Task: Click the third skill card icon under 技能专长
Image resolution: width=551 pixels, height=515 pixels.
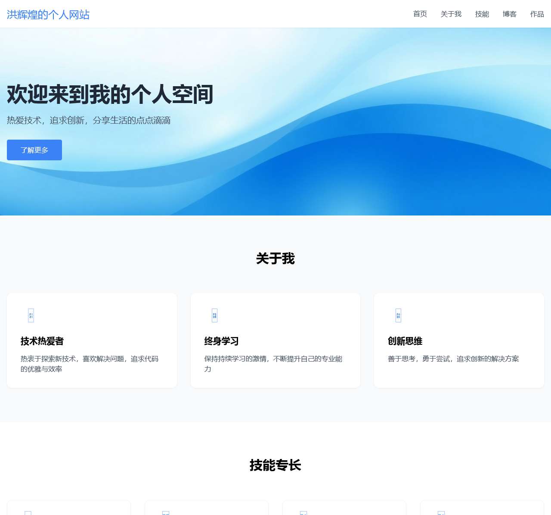Action: (x=303, y=513)
